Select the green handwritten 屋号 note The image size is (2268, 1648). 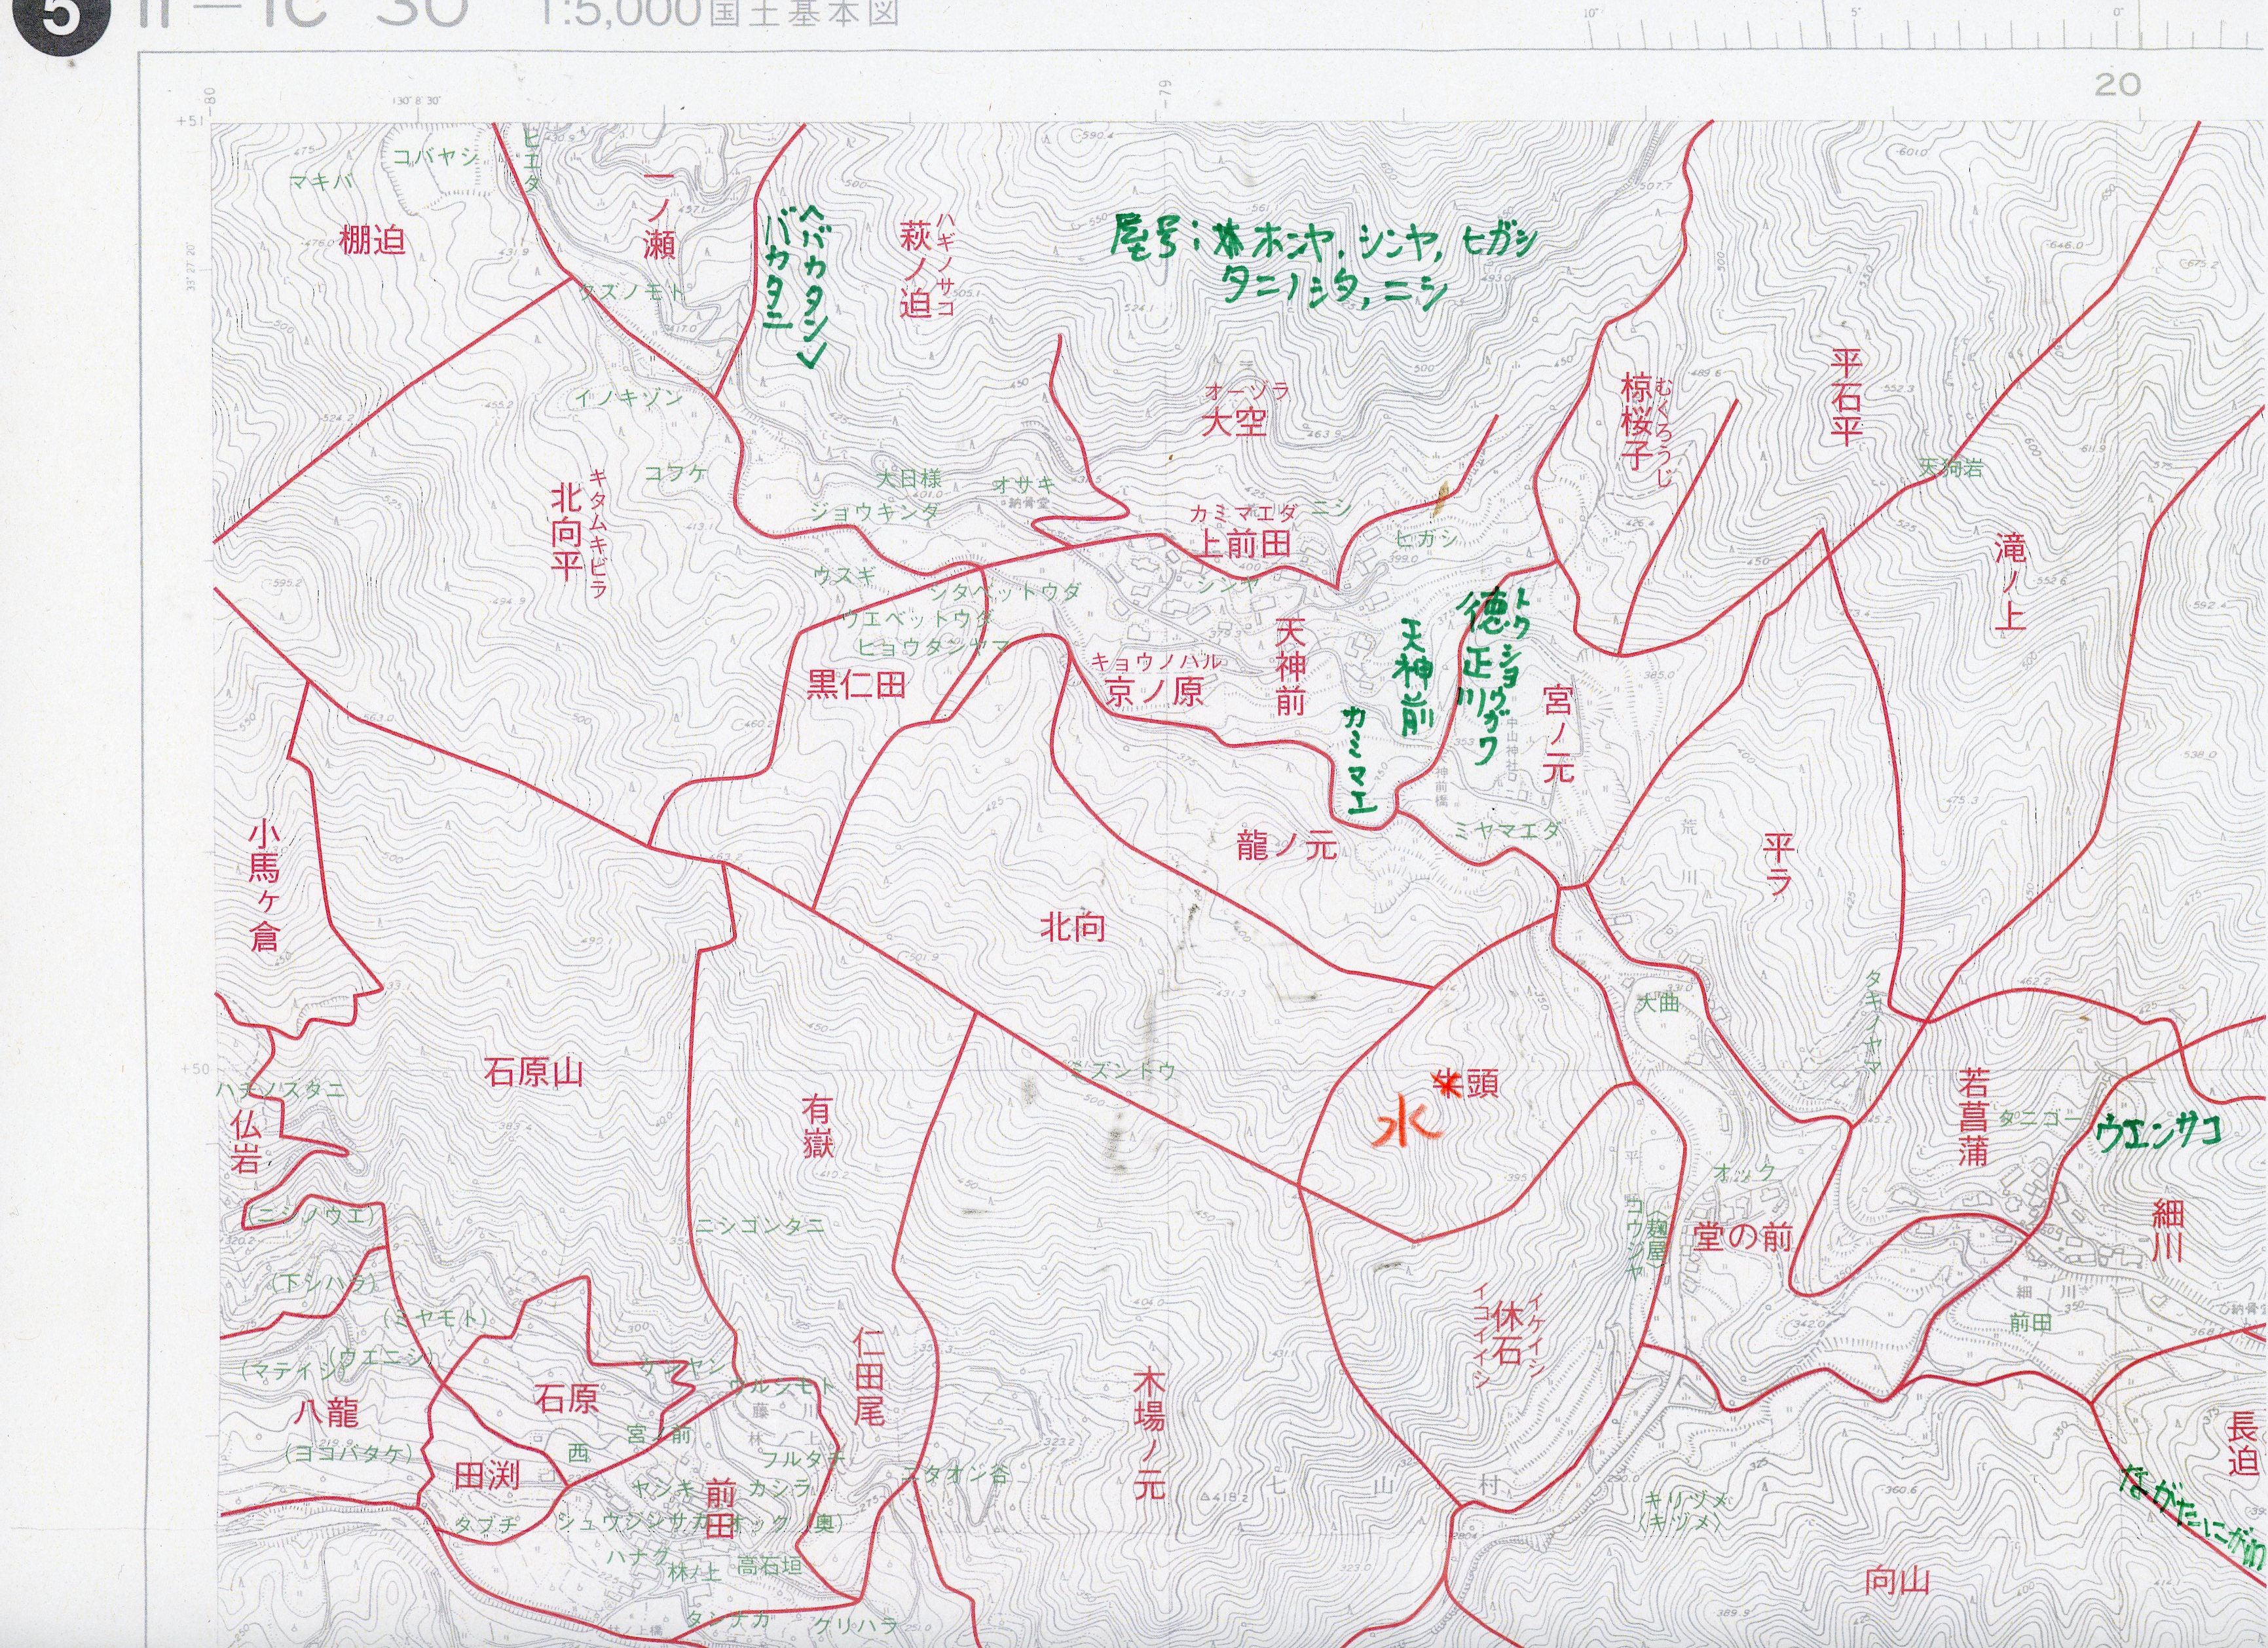[1325, 260]
